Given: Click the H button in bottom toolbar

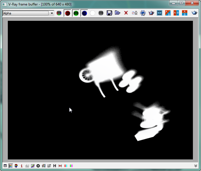Looking at the screenshot, I should pos(54,166).
